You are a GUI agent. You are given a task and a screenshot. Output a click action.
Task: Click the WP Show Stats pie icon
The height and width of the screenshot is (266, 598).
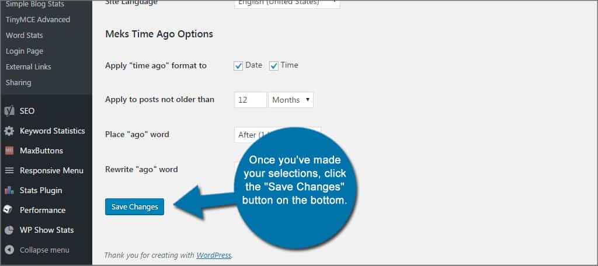pyautogui.click(x=9, y=230)
